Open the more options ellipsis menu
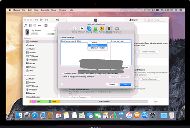This screenshot has height=128, width=190. point(40,26)
